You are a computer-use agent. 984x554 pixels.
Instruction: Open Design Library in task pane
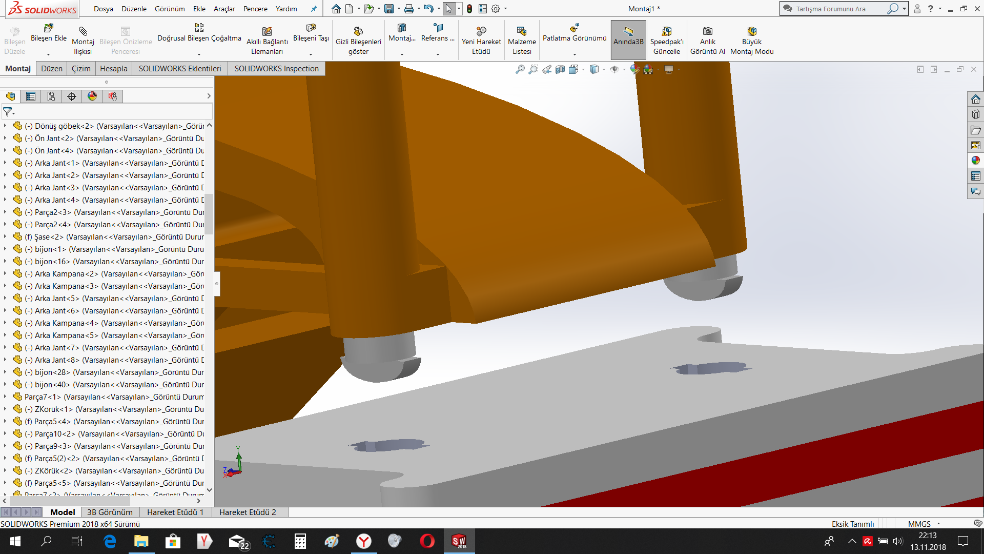(x=975, y=114)
